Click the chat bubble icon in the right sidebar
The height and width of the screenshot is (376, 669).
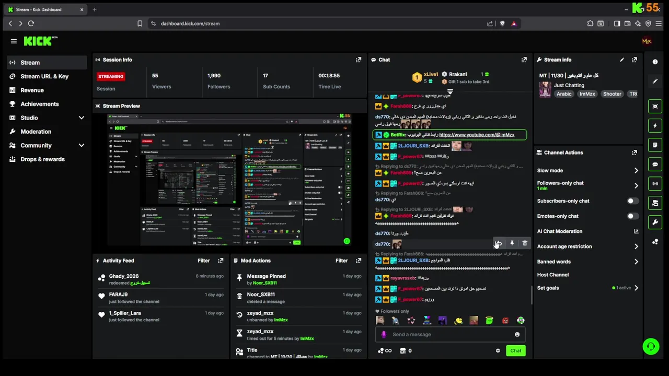pyautogui.click(x=655, y=164)
